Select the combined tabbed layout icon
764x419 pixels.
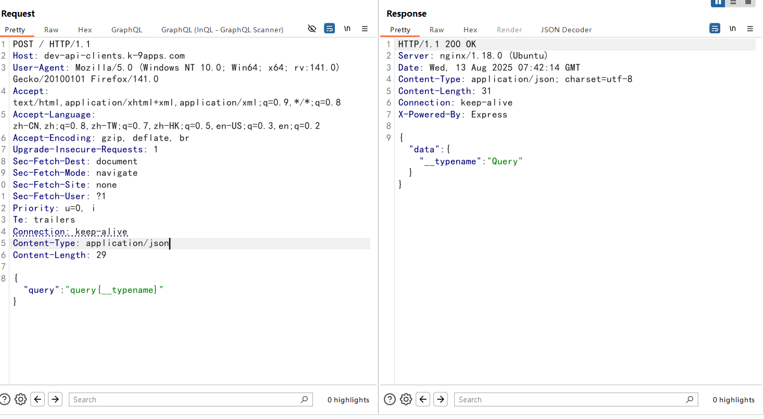pos(748,3)
